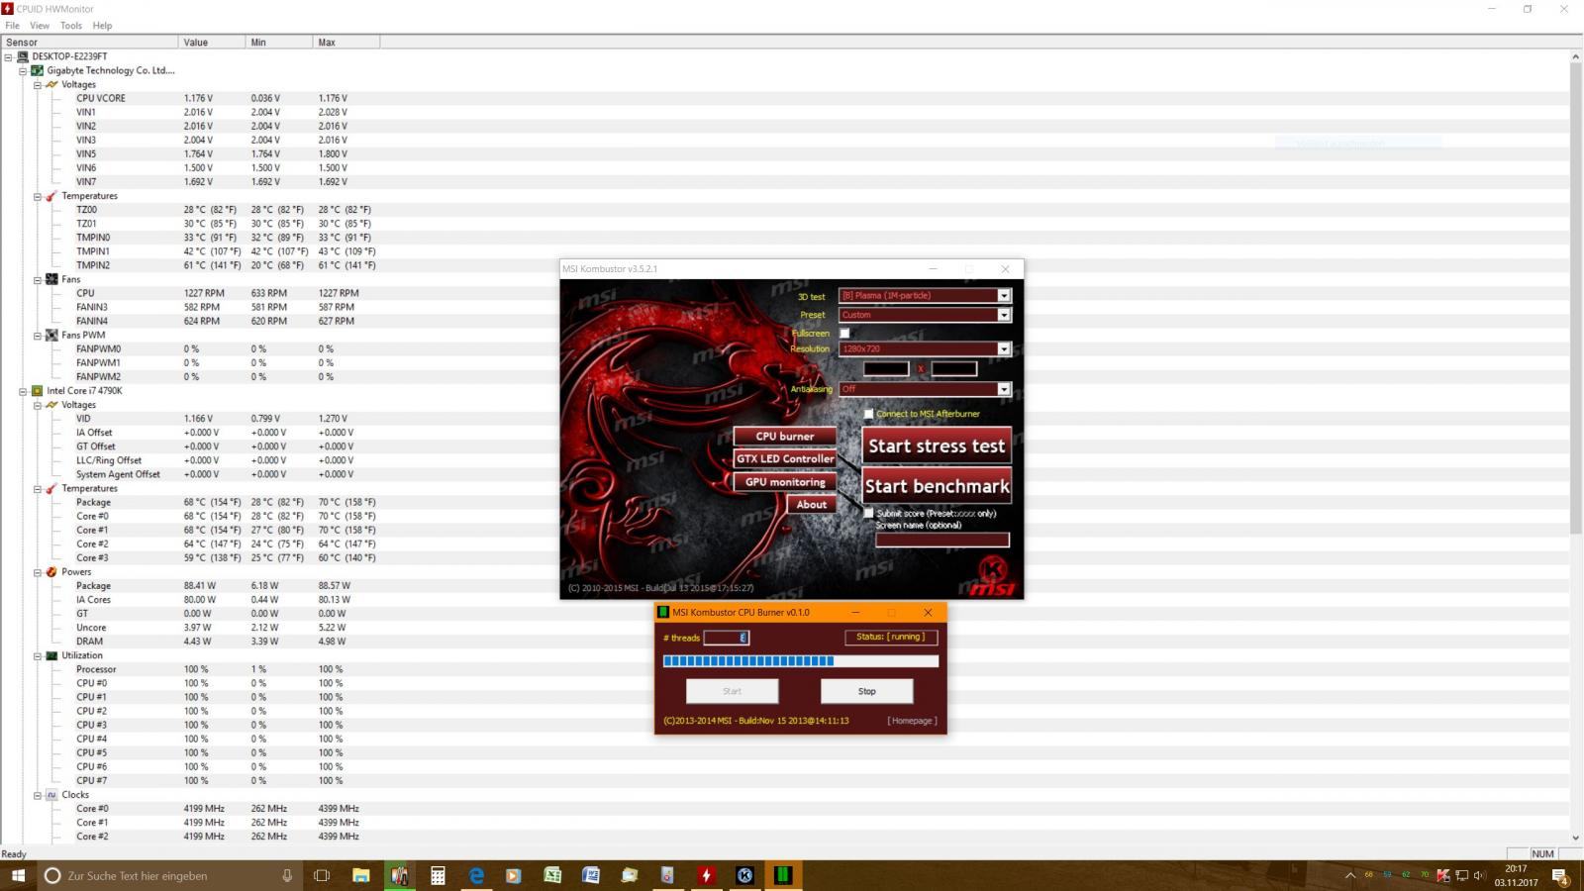Open CPU burner in Kombustor
The image size is (1584, 891).
click(x=785, y=437)
